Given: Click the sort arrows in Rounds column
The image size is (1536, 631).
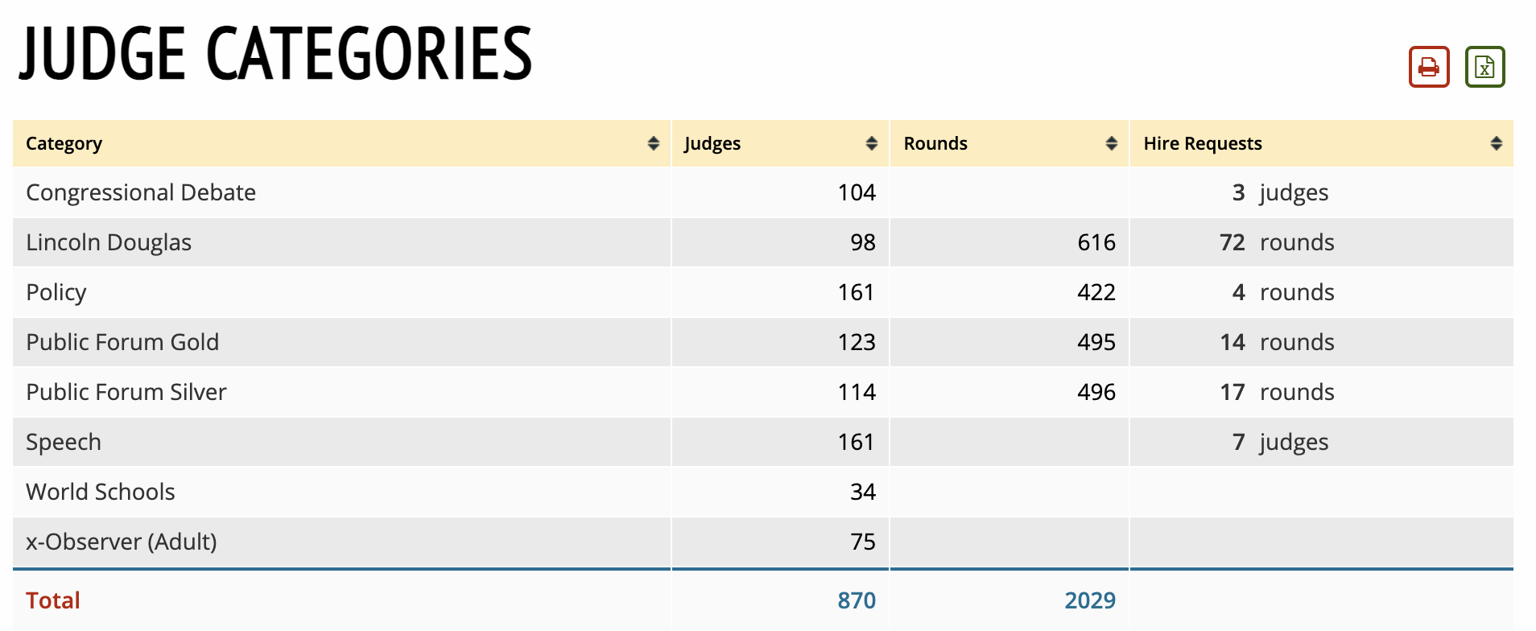Looking at the screenshot, I should click(1111, 143).
